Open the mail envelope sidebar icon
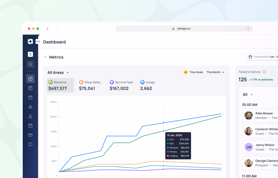Image resolution: width=278 pixels, height=178 pixels. (30, 135)
